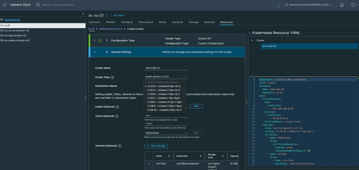Open the vSphere Client hamburger menu

[5, 5]
